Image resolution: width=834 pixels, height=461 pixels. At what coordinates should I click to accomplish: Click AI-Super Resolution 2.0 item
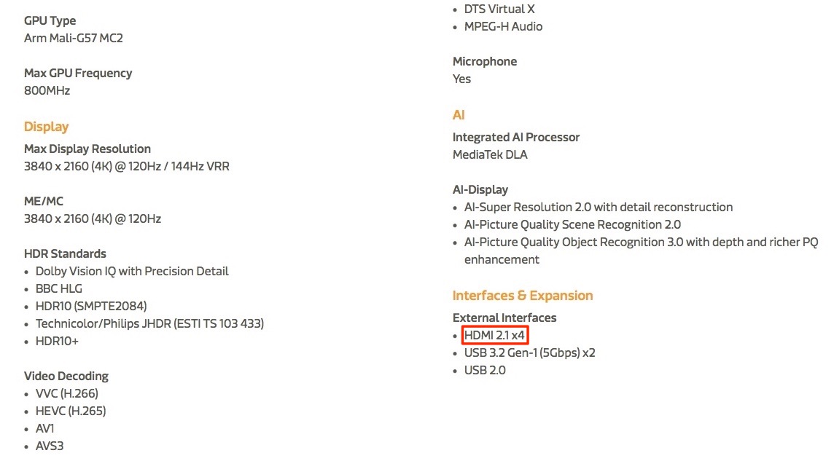599,207
